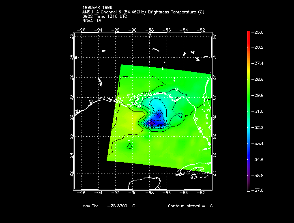294x223 pixels.
Task: Click the 'Max Tb:' label
Action: 90,206
